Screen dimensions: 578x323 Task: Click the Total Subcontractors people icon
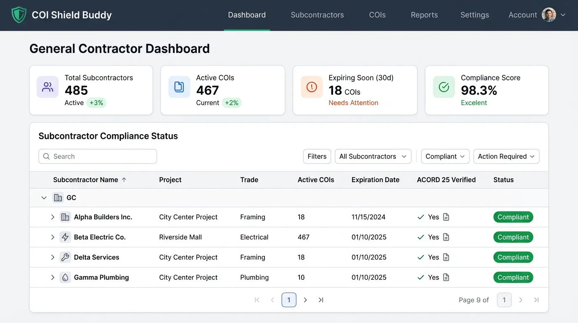point(47,87)
